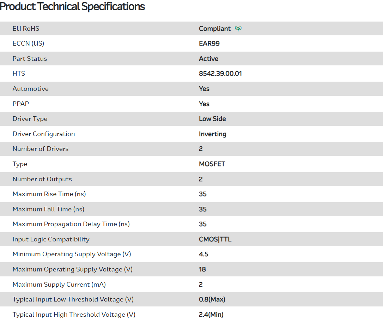383x322 pixels.
Task: Click the Maximum Fall Time label
Action: (48, 209)
